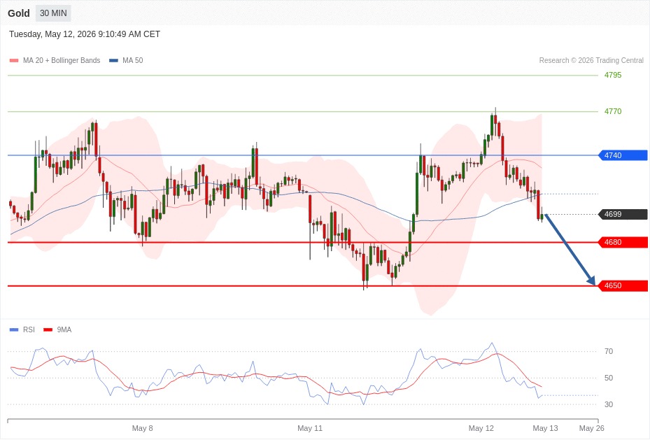Click the 9MA legend label
This screenshot has width=650, height=440.
pyautogui.click(x=64, y=329)
